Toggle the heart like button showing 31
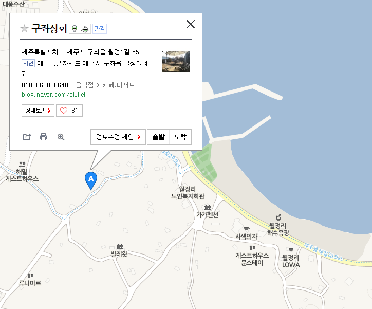372x309 pixels. tap(69, 111)
